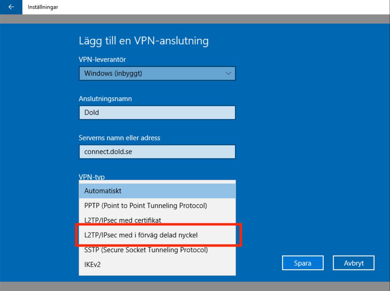Open the VPN-leverantör dropdown

pyautogui.click(x=157, y=73)
